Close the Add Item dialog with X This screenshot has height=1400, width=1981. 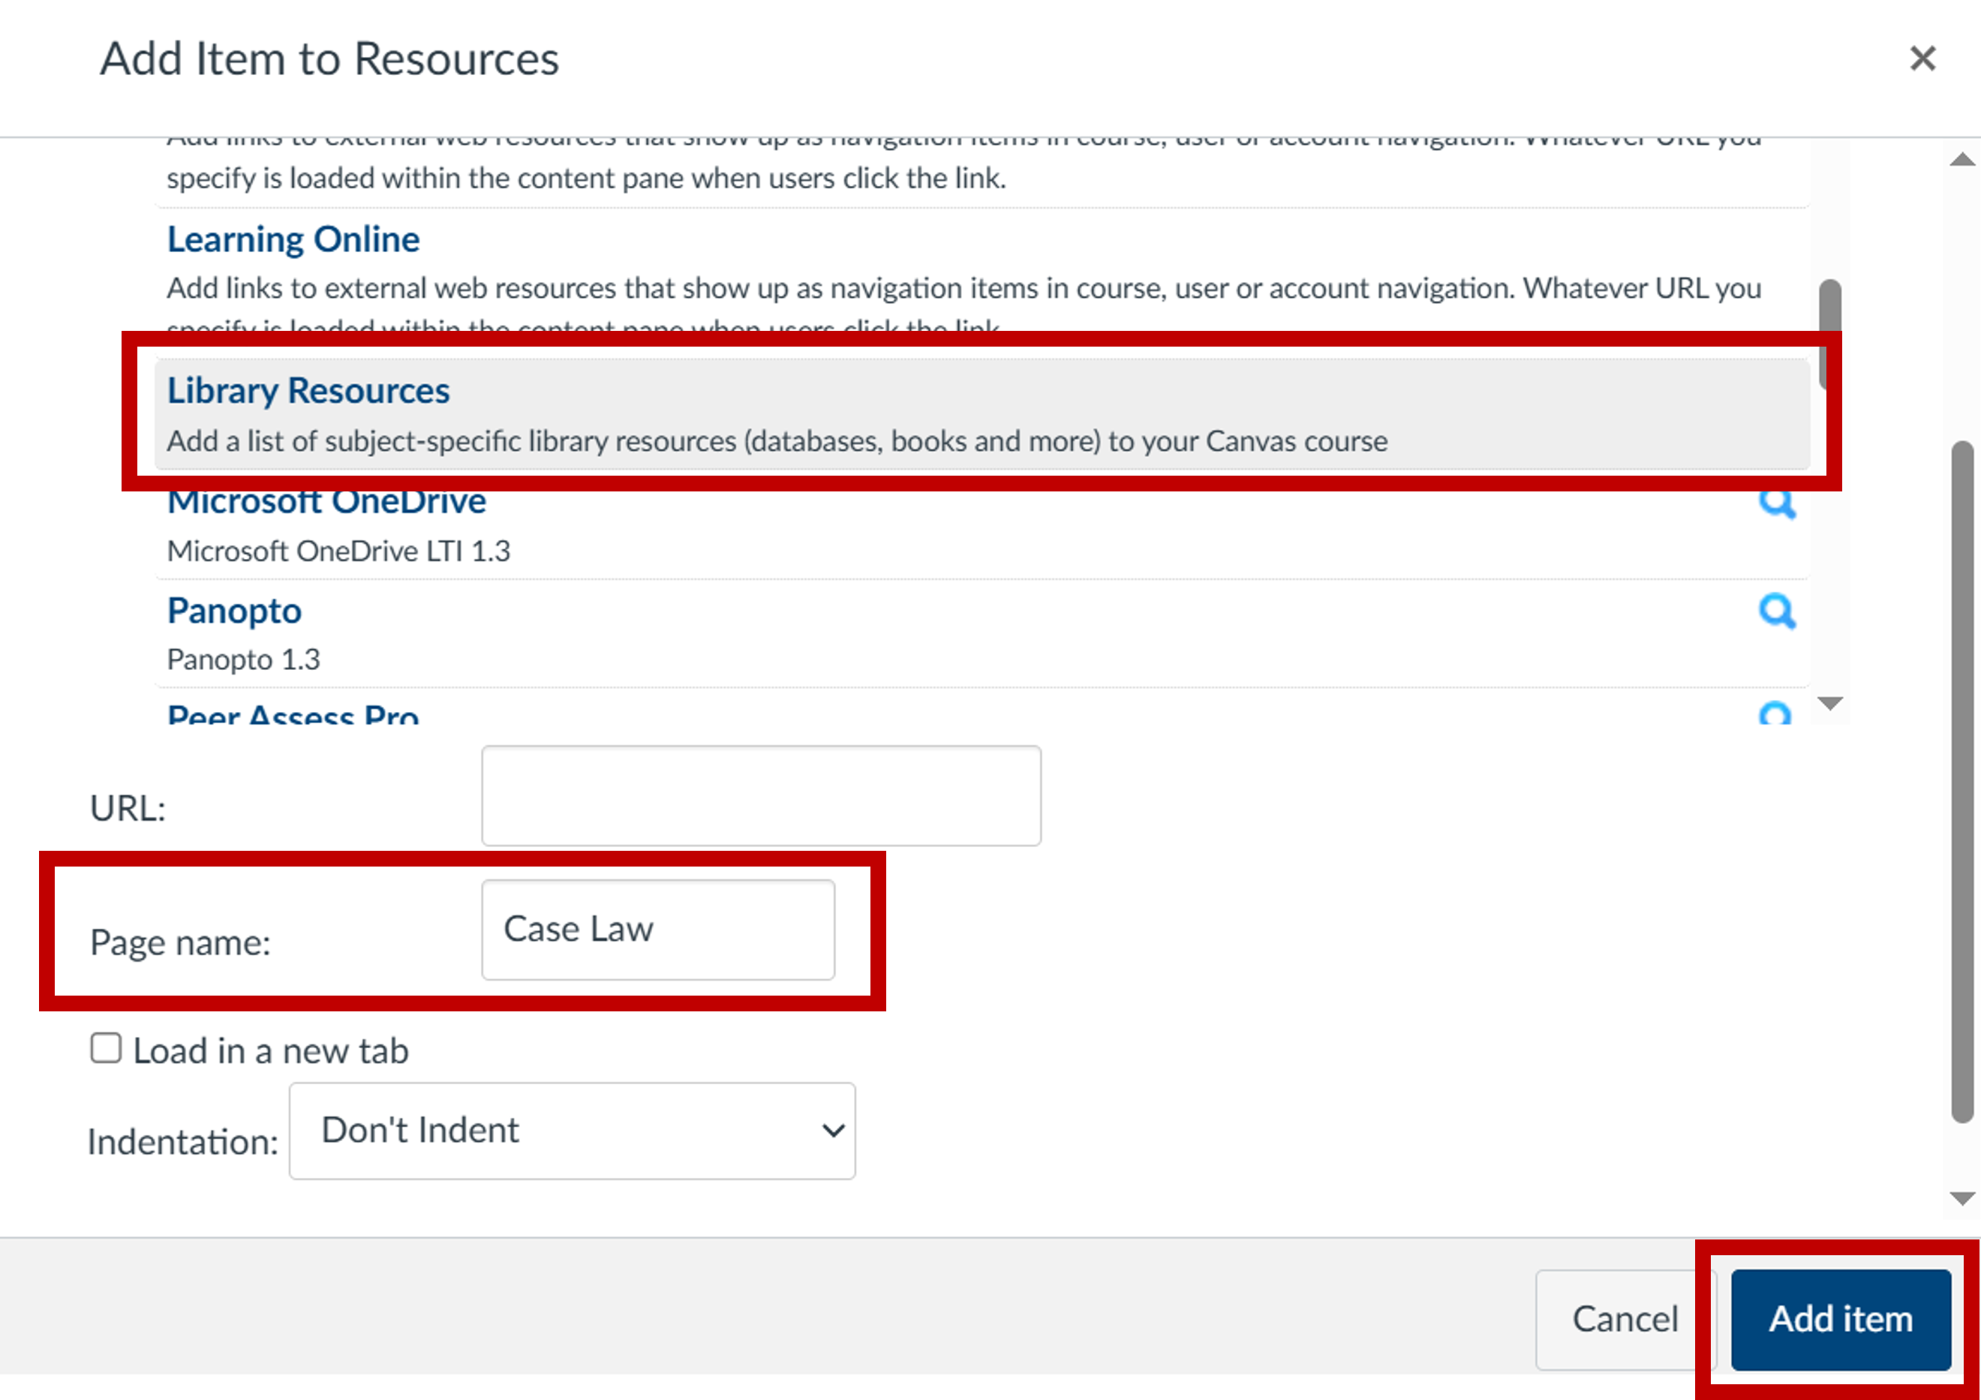click(x=1922, y=59)
